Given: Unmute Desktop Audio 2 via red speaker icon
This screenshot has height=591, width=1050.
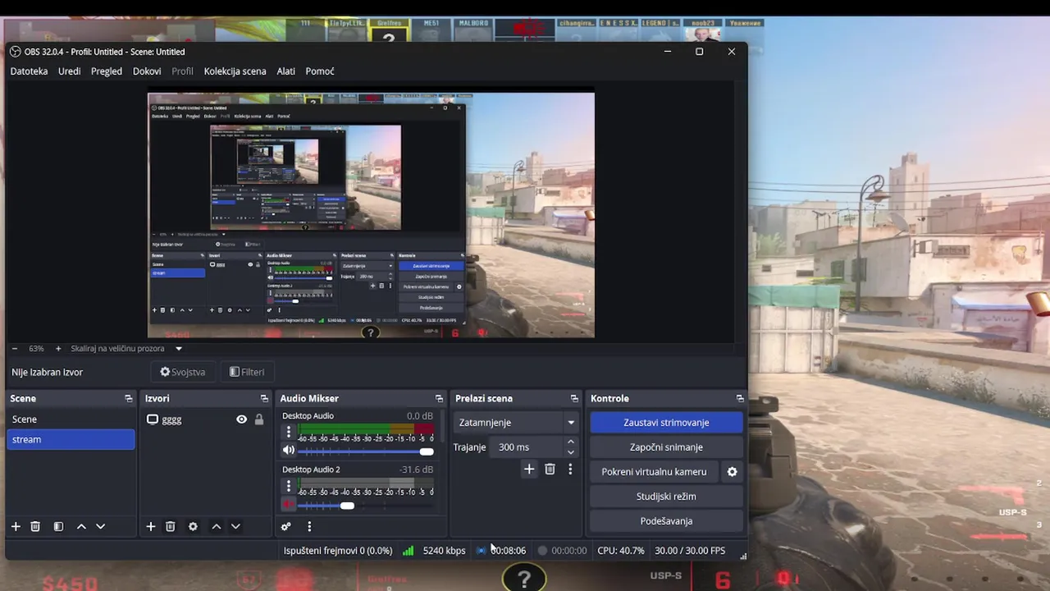Looking at the screenshot, I should 289,505.
